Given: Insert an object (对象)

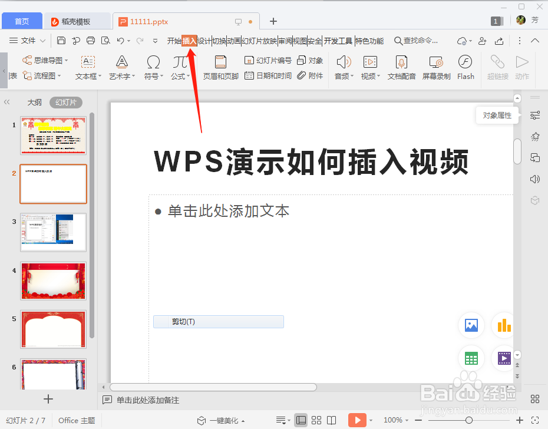Looking at the screenshot, I should coord(310,61).
